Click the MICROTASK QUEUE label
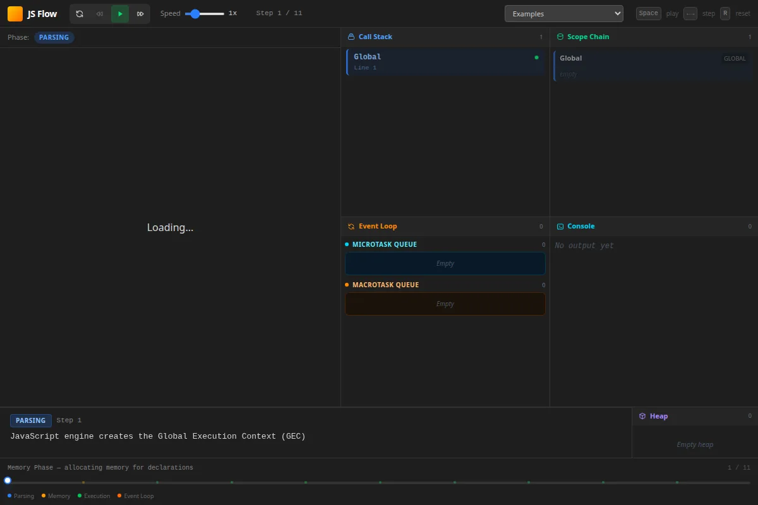This screenshot has height=505, width=758. tap(385, 244)
